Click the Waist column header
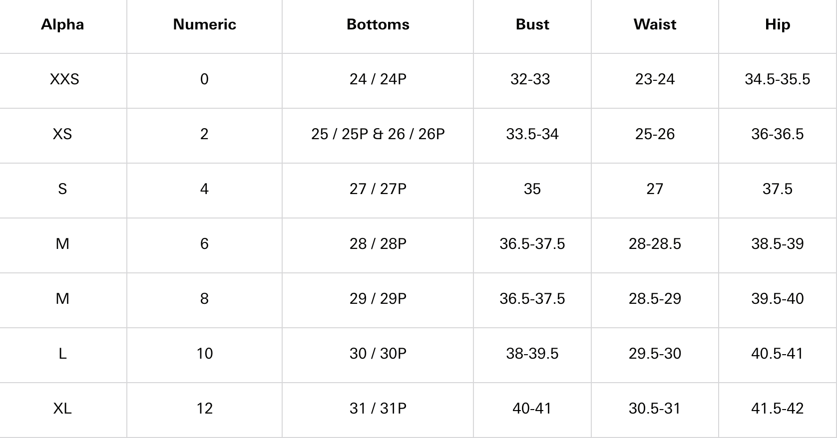 (x=655, y=24)
